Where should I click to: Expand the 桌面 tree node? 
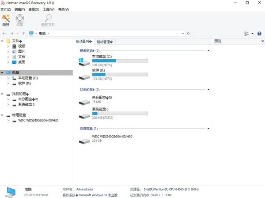[8, 62]
